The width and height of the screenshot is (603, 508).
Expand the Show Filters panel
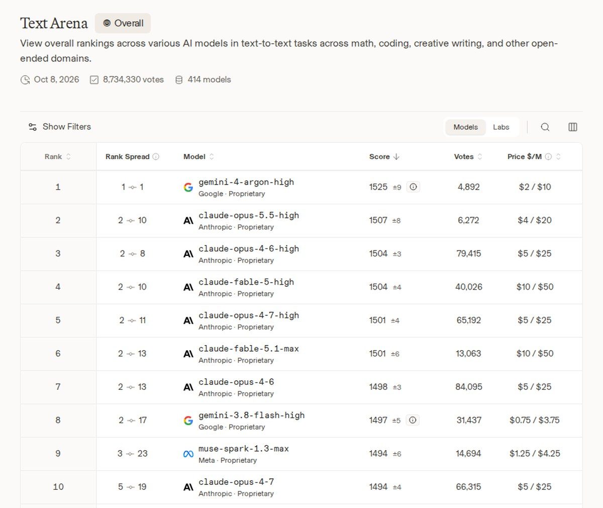[60, 127]
